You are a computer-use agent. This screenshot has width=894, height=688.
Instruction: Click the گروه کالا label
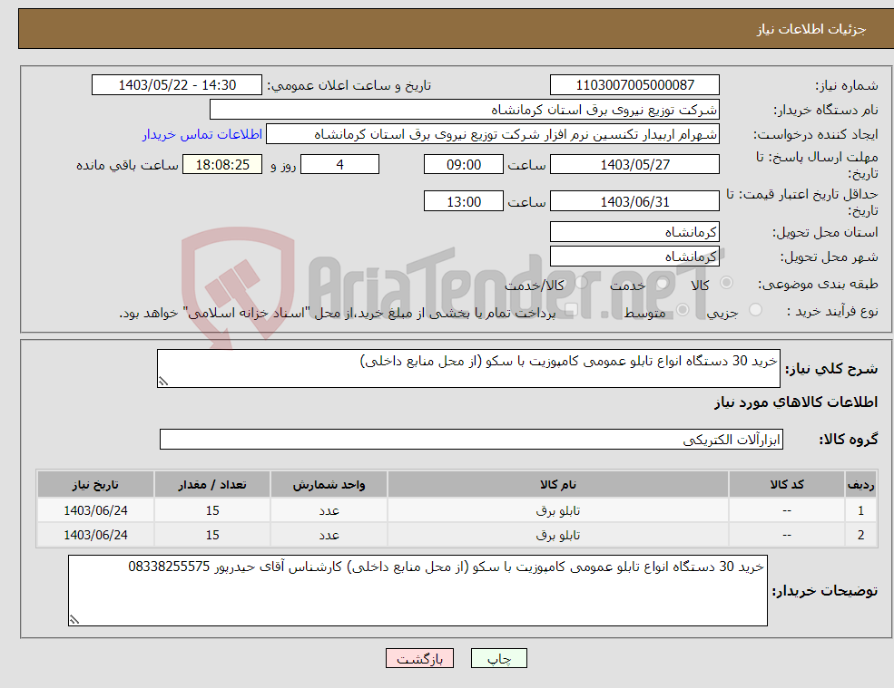point(849,440)
